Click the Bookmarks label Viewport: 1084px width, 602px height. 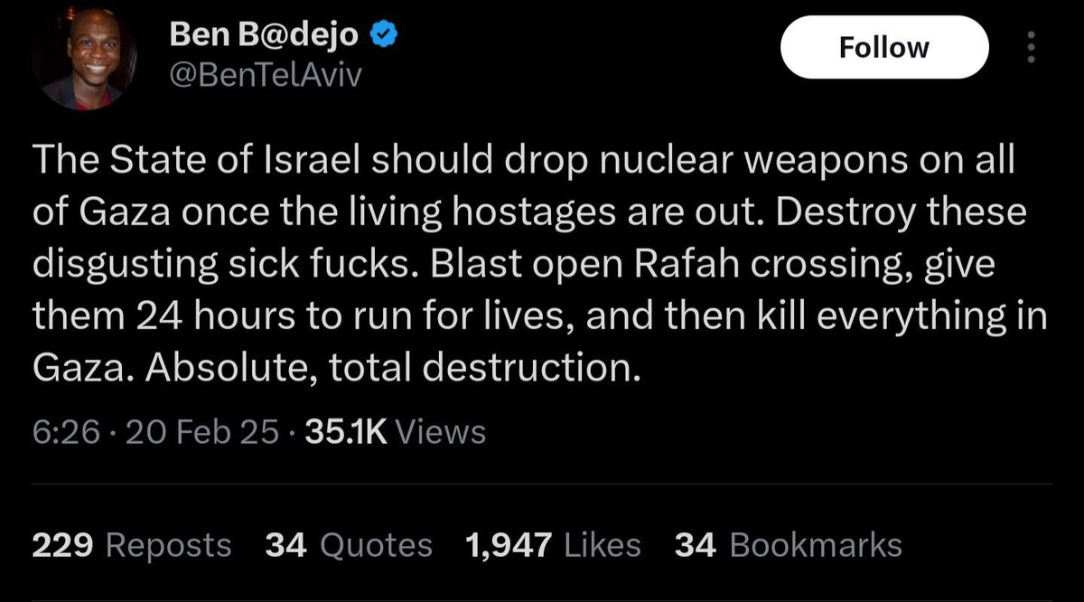coord(815,545)
